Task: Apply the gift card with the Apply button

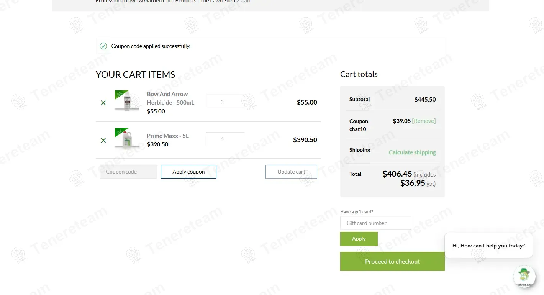Action: [359, 239]
